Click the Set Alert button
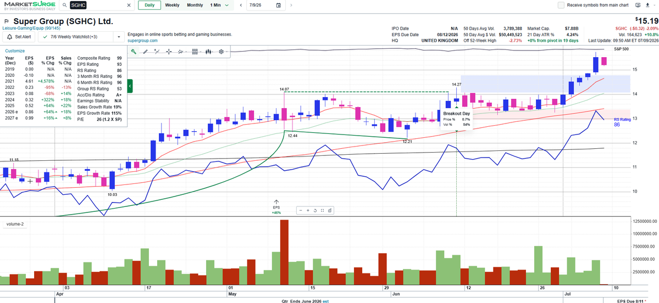This screenshot has width=659, height=303. coord(19,37)
